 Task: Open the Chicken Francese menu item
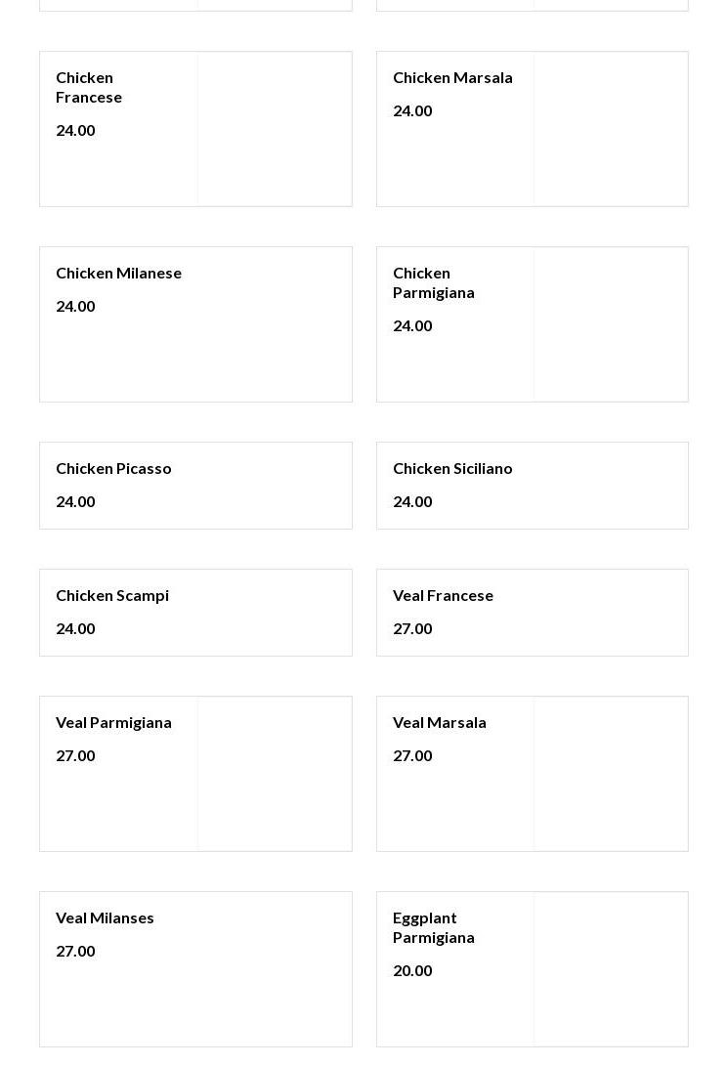click(x=89, y=87)
